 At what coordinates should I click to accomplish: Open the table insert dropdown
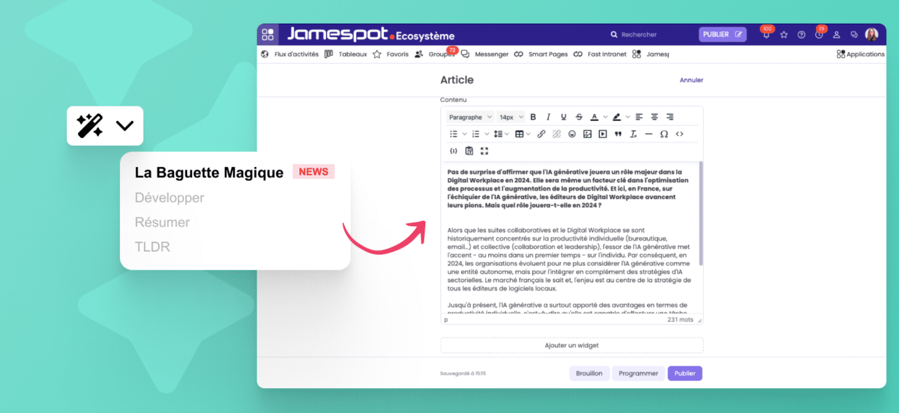point(522,134)
